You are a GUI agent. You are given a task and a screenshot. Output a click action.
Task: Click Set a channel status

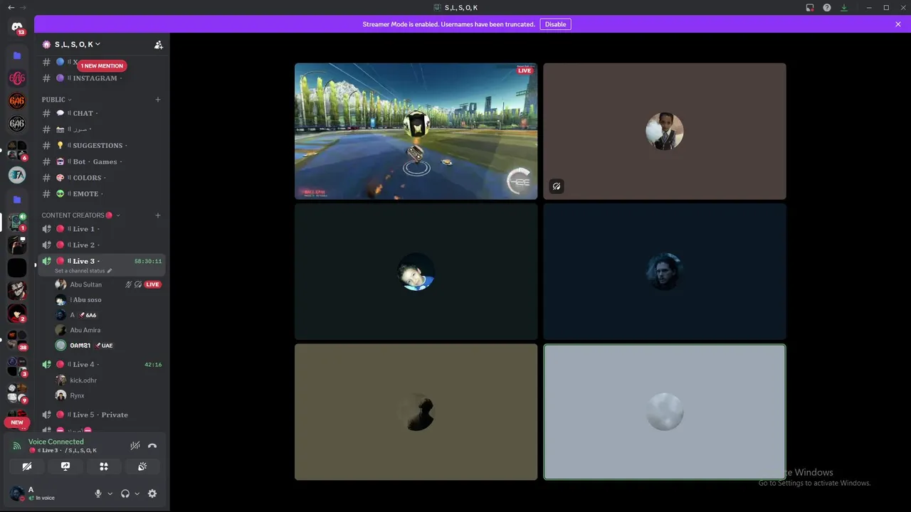click(x=83, y=271)
